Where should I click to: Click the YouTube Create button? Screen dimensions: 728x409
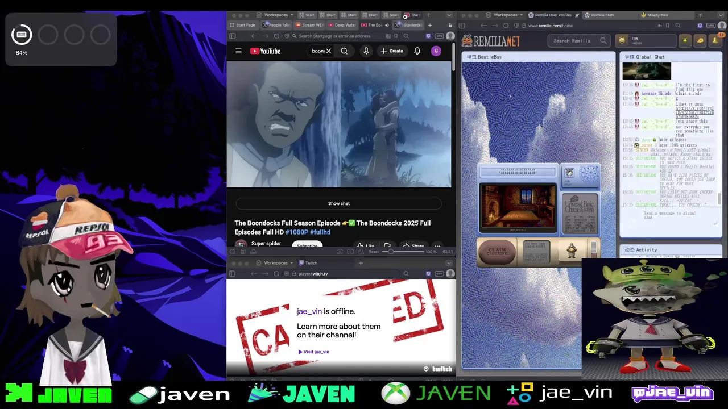[392, 51]
